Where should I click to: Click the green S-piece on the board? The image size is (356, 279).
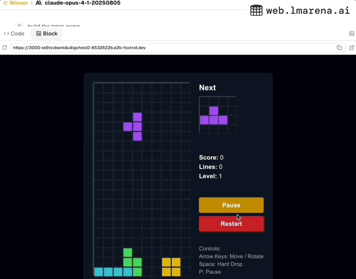tap(132, 262)
